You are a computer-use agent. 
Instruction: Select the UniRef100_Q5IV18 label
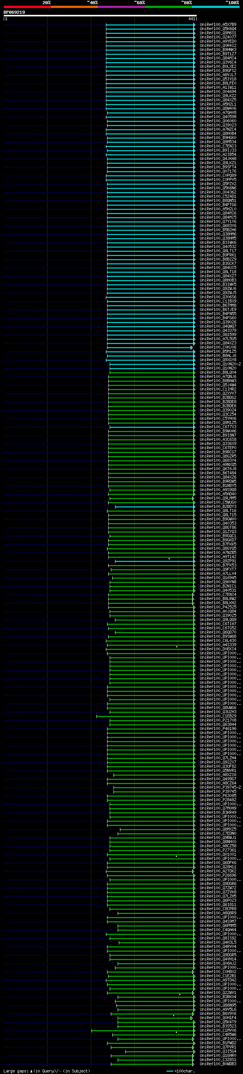[x=218, y=79]
